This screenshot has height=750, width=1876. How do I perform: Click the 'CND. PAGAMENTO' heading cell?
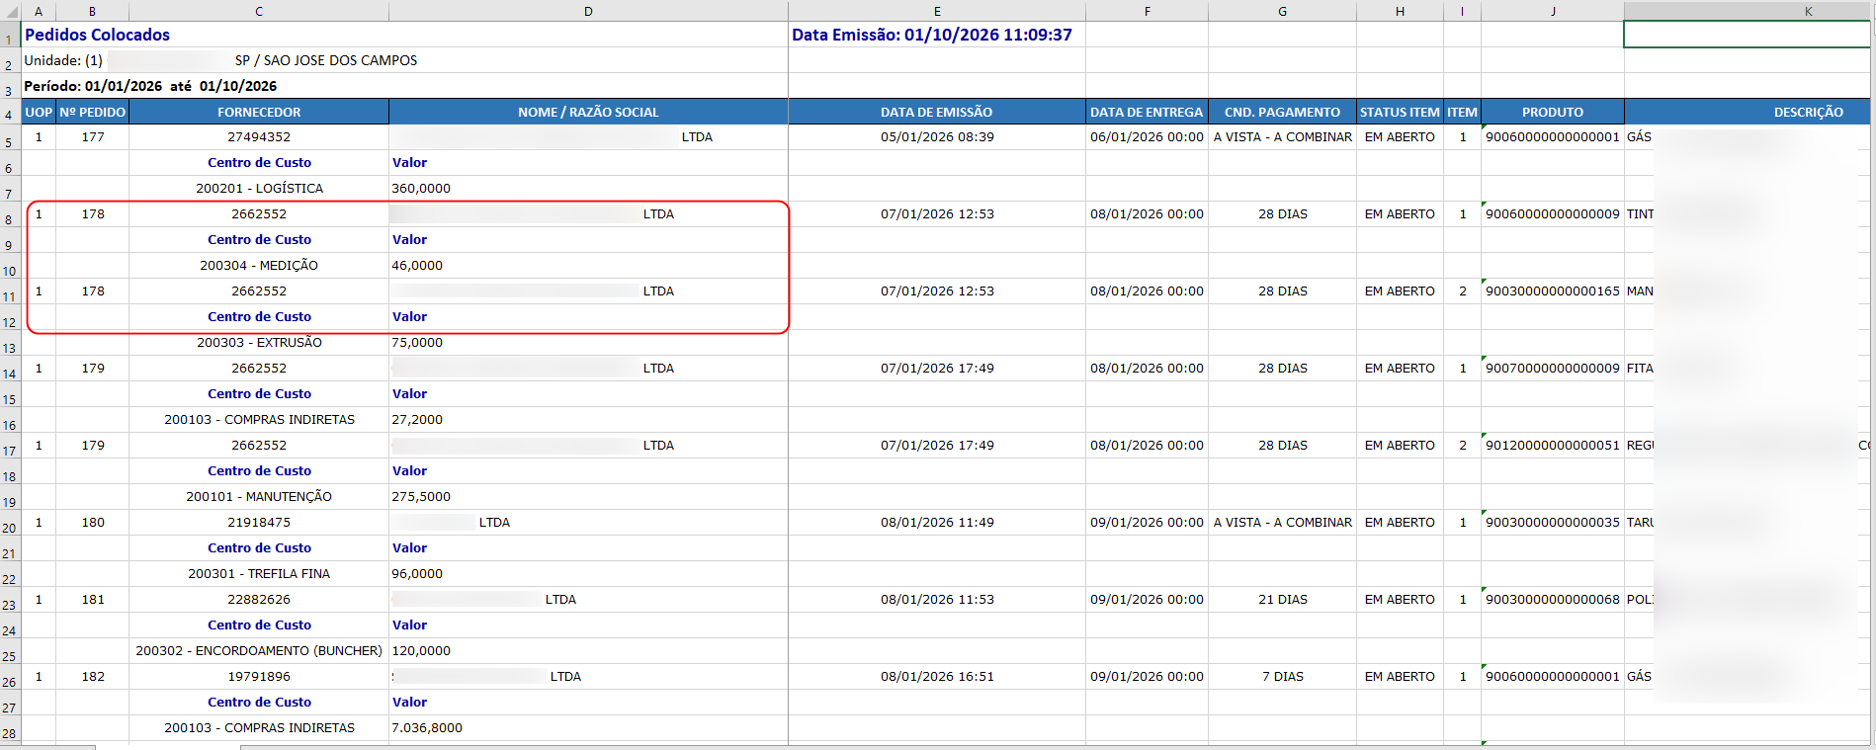(x=1282, y=112)
